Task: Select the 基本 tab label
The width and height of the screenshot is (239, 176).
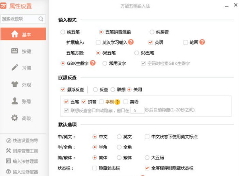Action: (27, 35)
